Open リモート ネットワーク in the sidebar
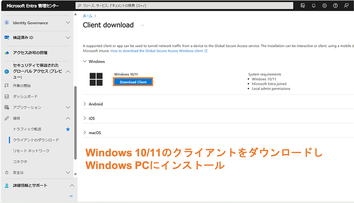This screenshot has height=203, width=354. (31, 151)
